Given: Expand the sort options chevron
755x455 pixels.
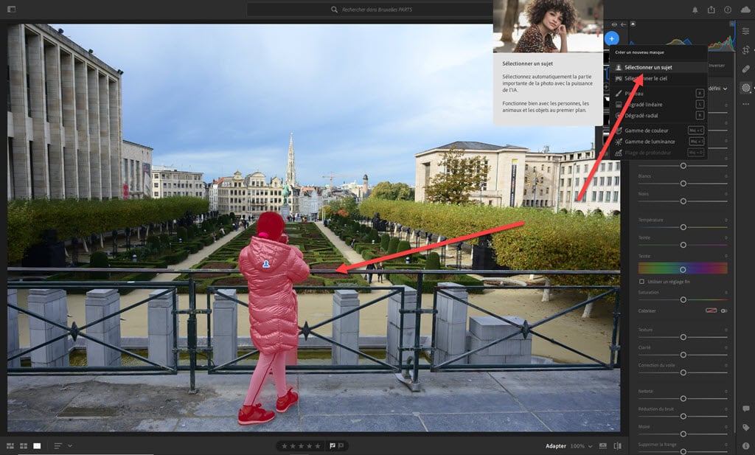Looking at the screenshot, I should tap(70, 446).
